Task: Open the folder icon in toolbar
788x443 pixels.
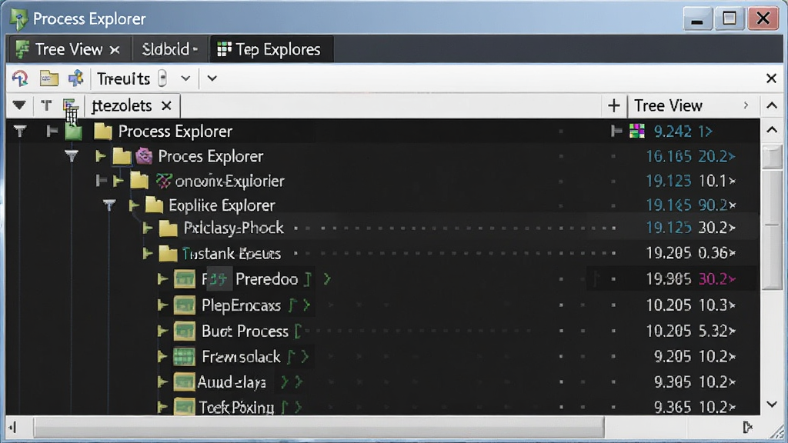Action: point(48,78)
